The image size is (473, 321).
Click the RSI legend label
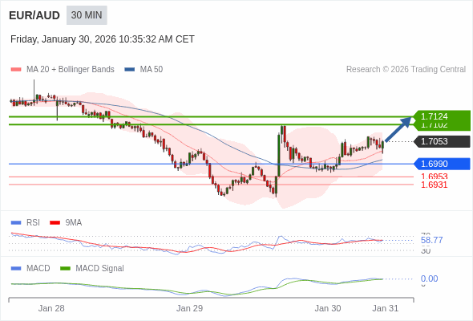(33, 223)
